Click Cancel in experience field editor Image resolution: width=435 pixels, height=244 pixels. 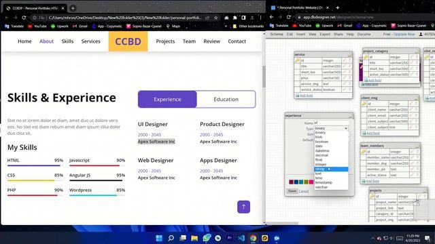(304, 191)
